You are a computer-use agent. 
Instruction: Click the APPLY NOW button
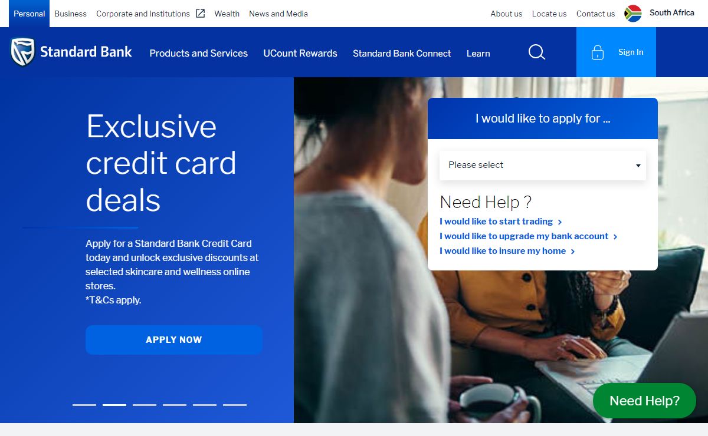pyautogui.click(x=174, y=340)
